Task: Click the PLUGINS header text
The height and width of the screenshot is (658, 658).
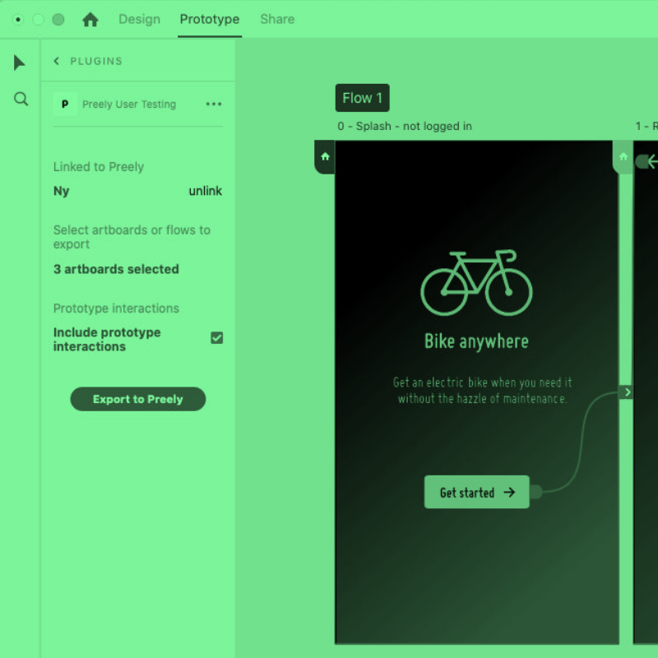Action: coord(96,61)
